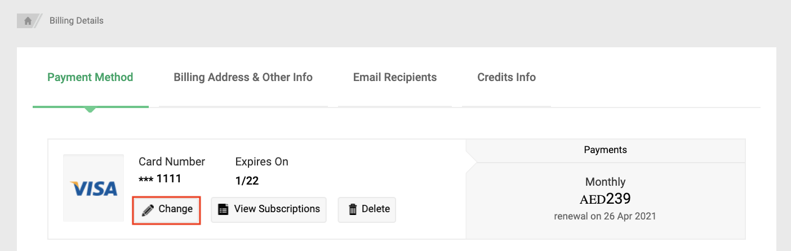The width and height of the screenshot is (791, 251).
Task: Click the AED239 amount
Action: (x=605, y=199)
